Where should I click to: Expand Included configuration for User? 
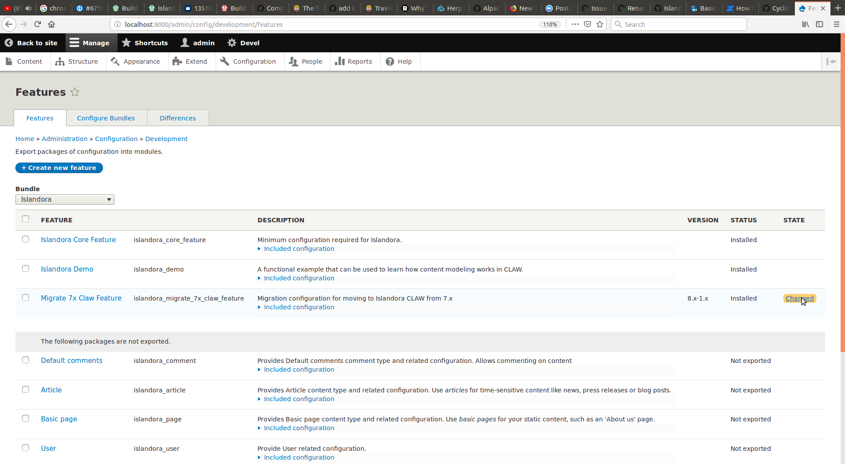pyautogui.click(x=299, y=457)
